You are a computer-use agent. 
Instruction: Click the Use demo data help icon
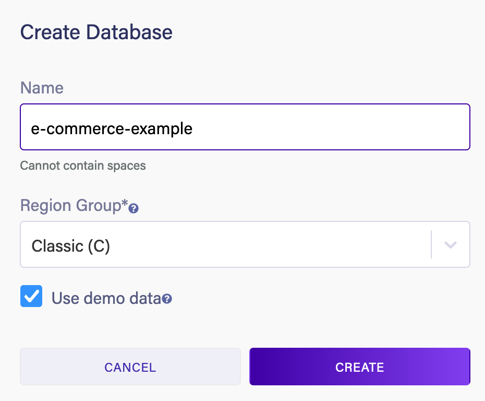(167, 299)
